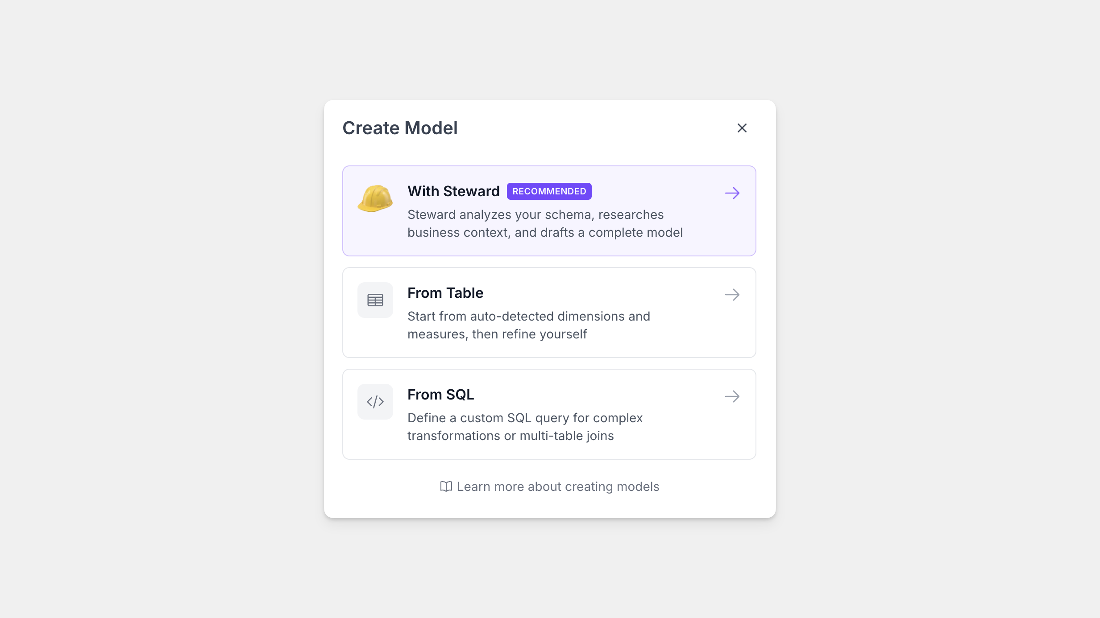Viewport: 1100px width, 618px height.
Task: Click the table grid icon
Action: point(375,300)
